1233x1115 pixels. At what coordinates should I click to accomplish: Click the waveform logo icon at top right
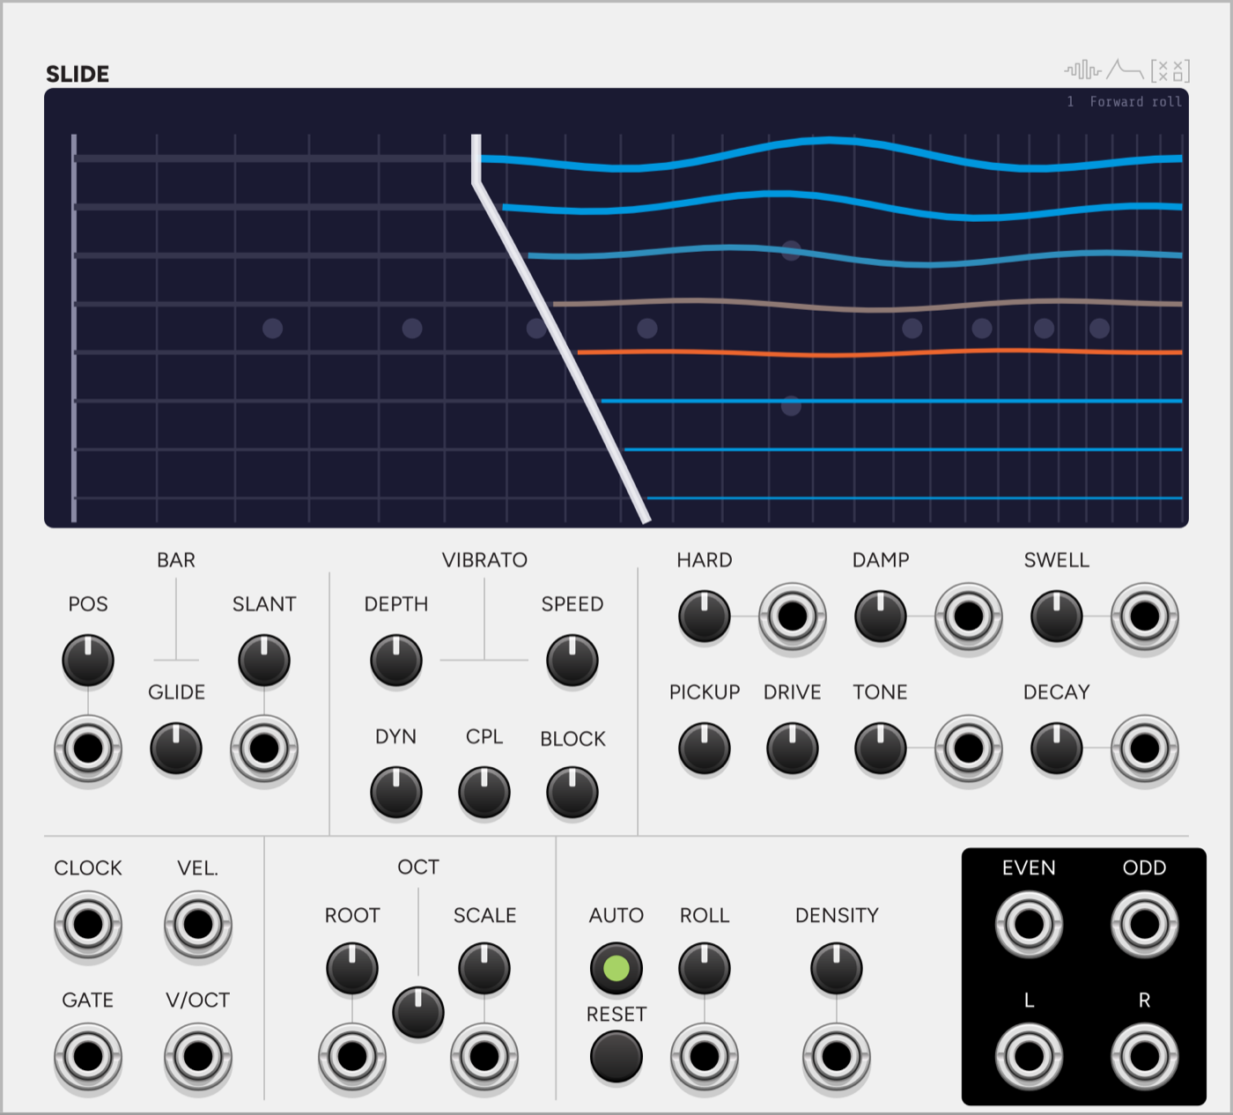[x=1083, y=70]
